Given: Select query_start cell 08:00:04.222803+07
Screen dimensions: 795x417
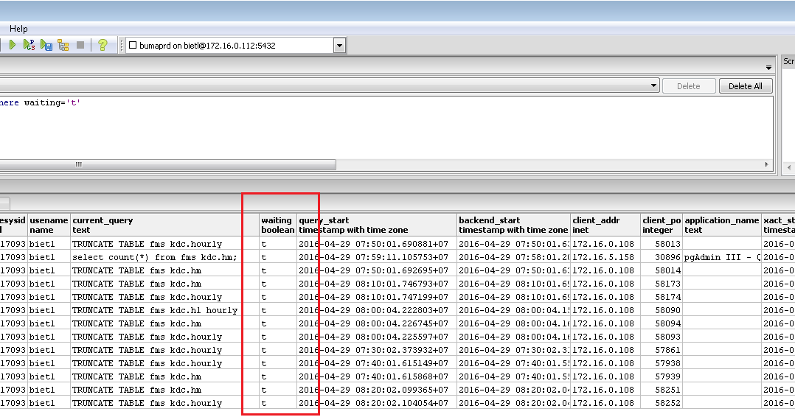Looking at the screenshot, I should coord(377,310).
